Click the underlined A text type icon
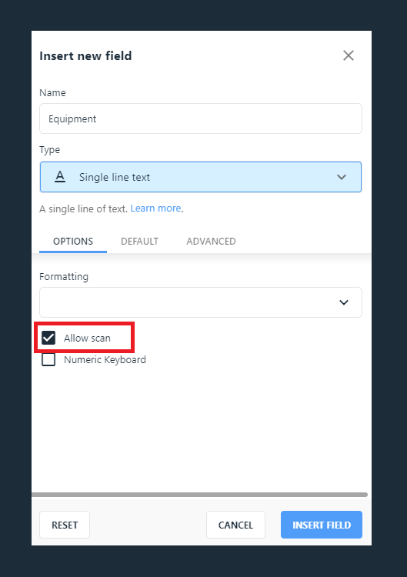The width and height of the screenshot is (407, 577). tap(60, 177)
